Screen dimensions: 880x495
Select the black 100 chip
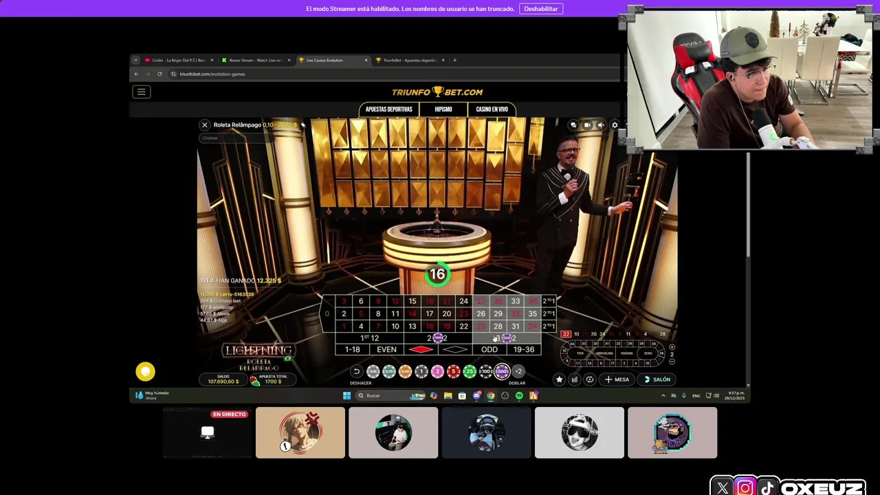[x=485, y=371]
